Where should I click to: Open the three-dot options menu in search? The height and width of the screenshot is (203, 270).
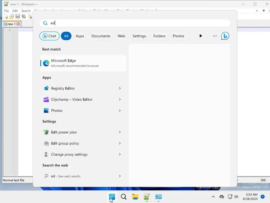[215, 36]
